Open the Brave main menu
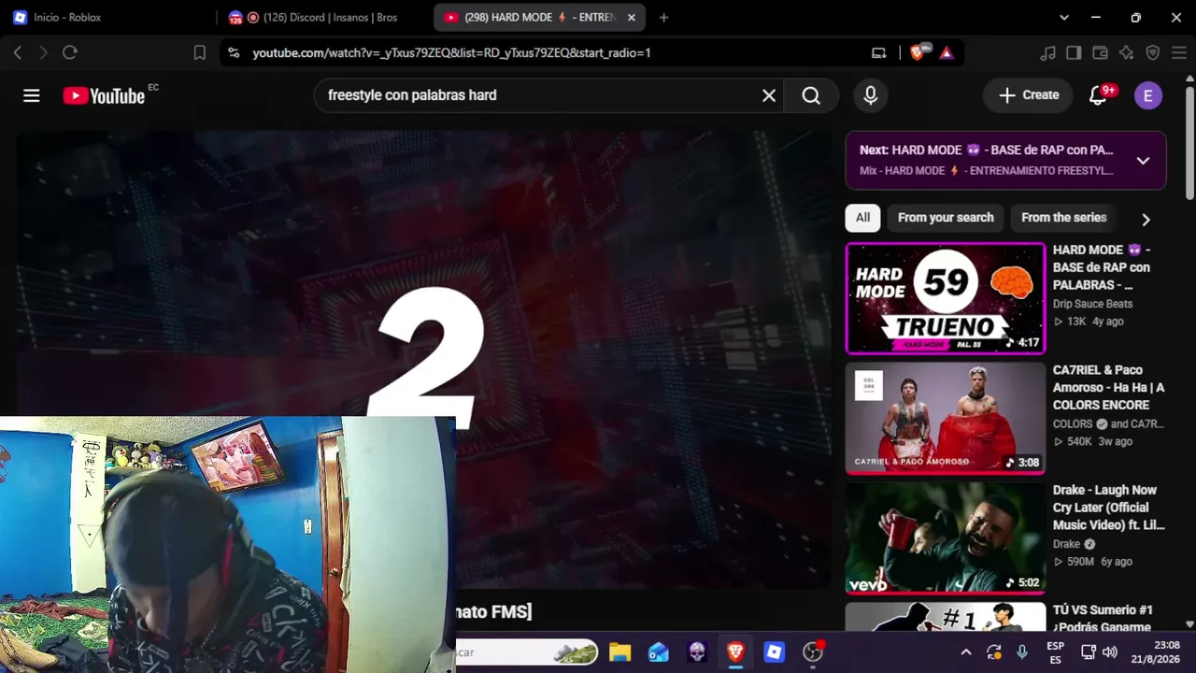This screenshot has width=1196, height=673. tap(1178, 53)
